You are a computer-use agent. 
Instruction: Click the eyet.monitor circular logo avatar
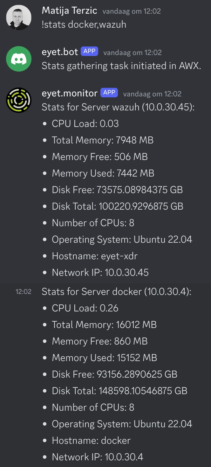(x=19, y=100)
